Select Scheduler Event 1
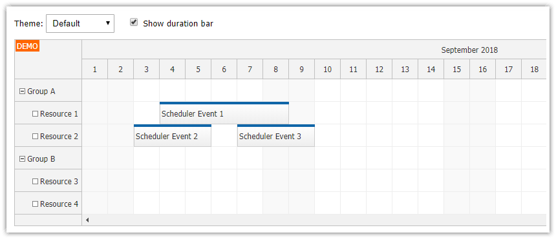The width and height of the screenshot is (556, 239). pos(224,113)
